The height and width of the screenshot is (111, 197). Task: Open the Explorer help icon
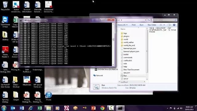[174, 25]
